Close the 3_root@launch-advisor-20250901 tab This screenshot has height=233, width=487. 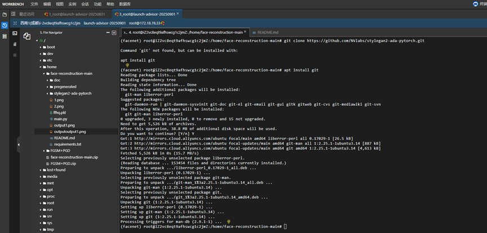[x=178, y=14]
